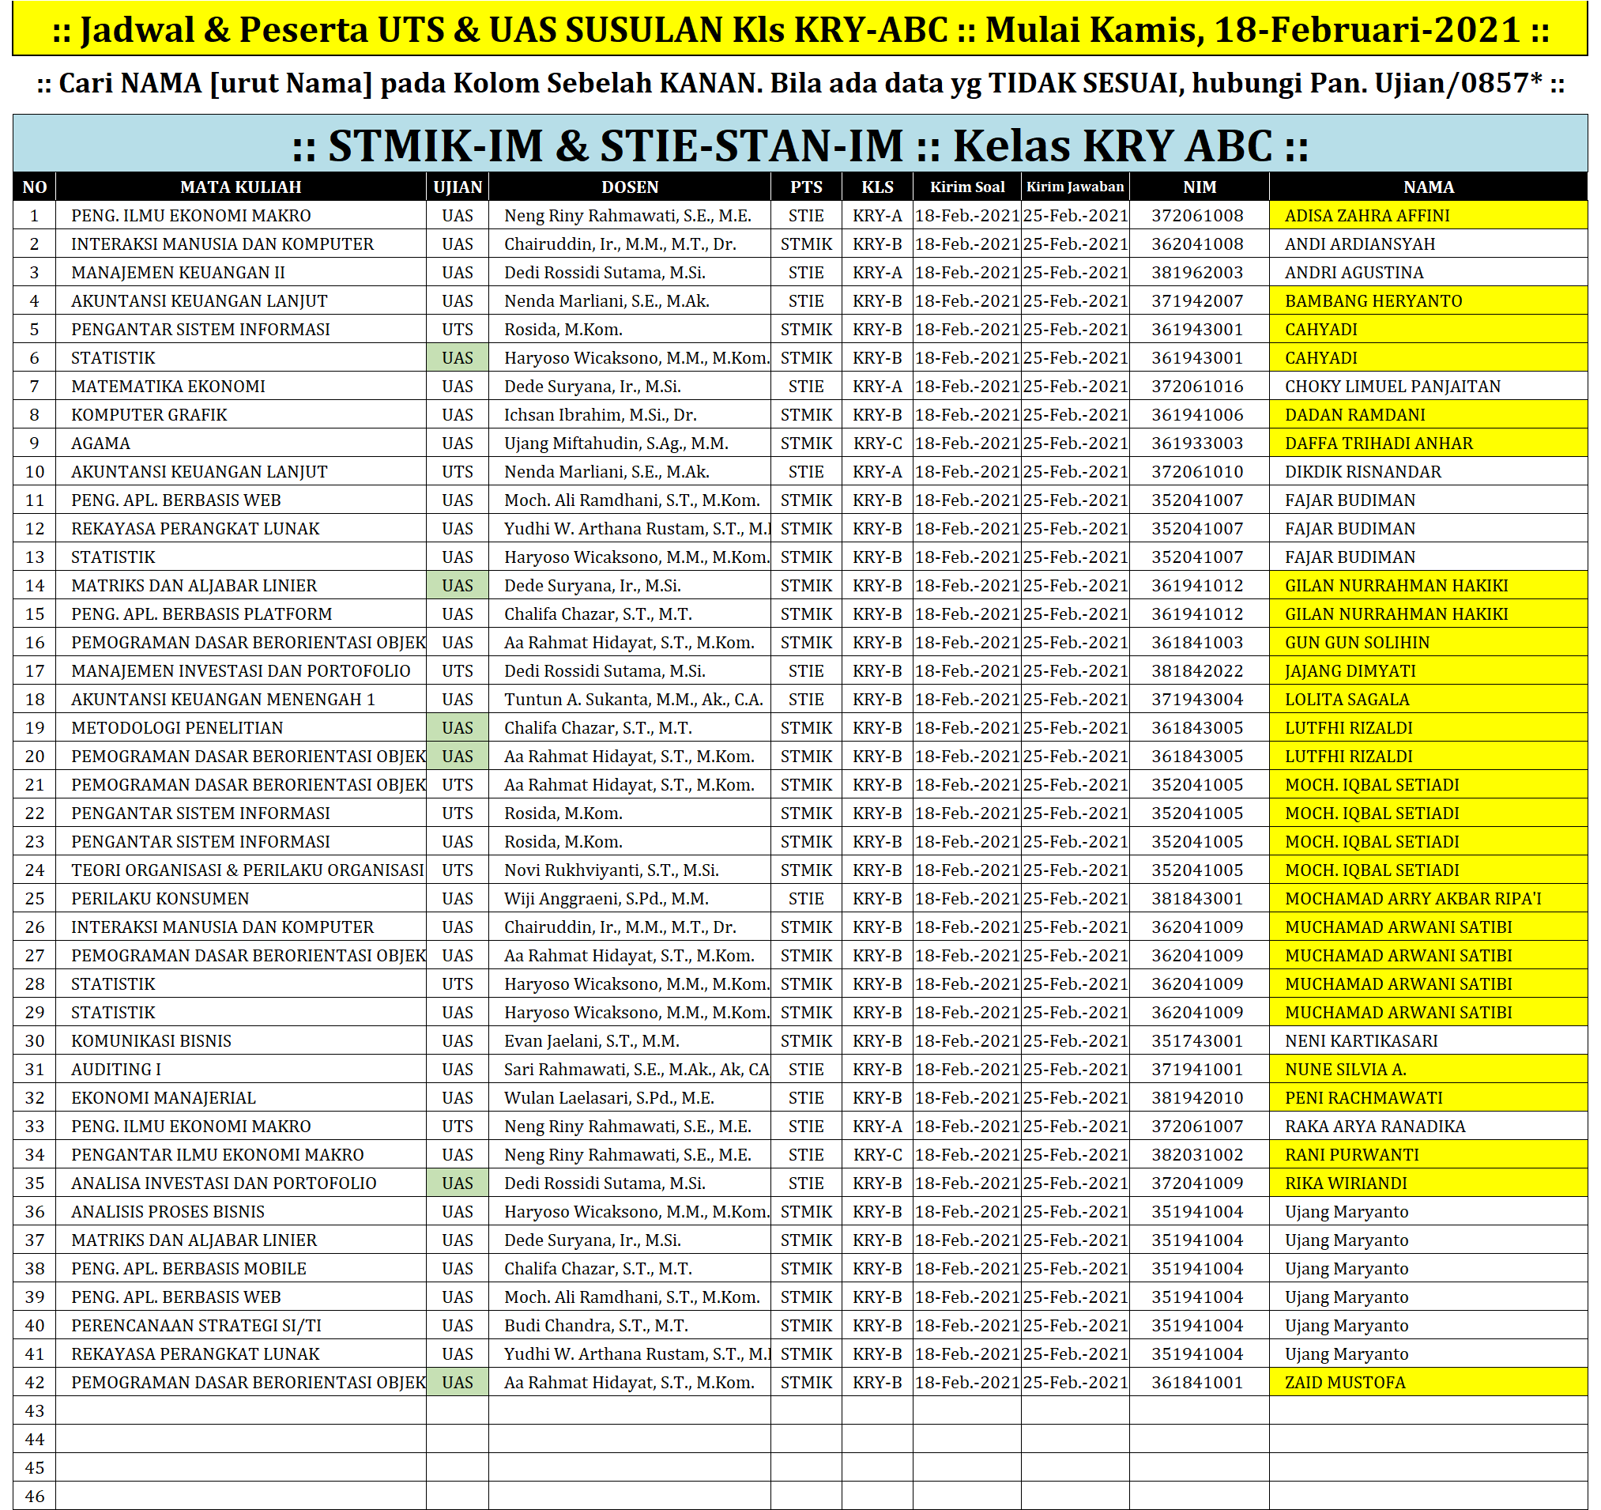The width and height of the screenshot is (1601, 1510).
Task: Click lecturer Ichsan Ibrahim, M.Si., Dr.
Action: 600,415
